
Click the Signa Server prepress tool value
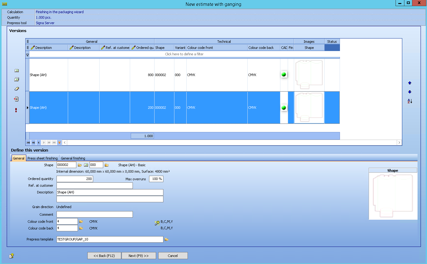(x=45, y=23)
